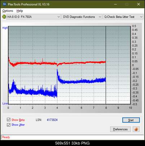Open the Preferences button
Screen dimensions: 145x146
click(120, 129)
